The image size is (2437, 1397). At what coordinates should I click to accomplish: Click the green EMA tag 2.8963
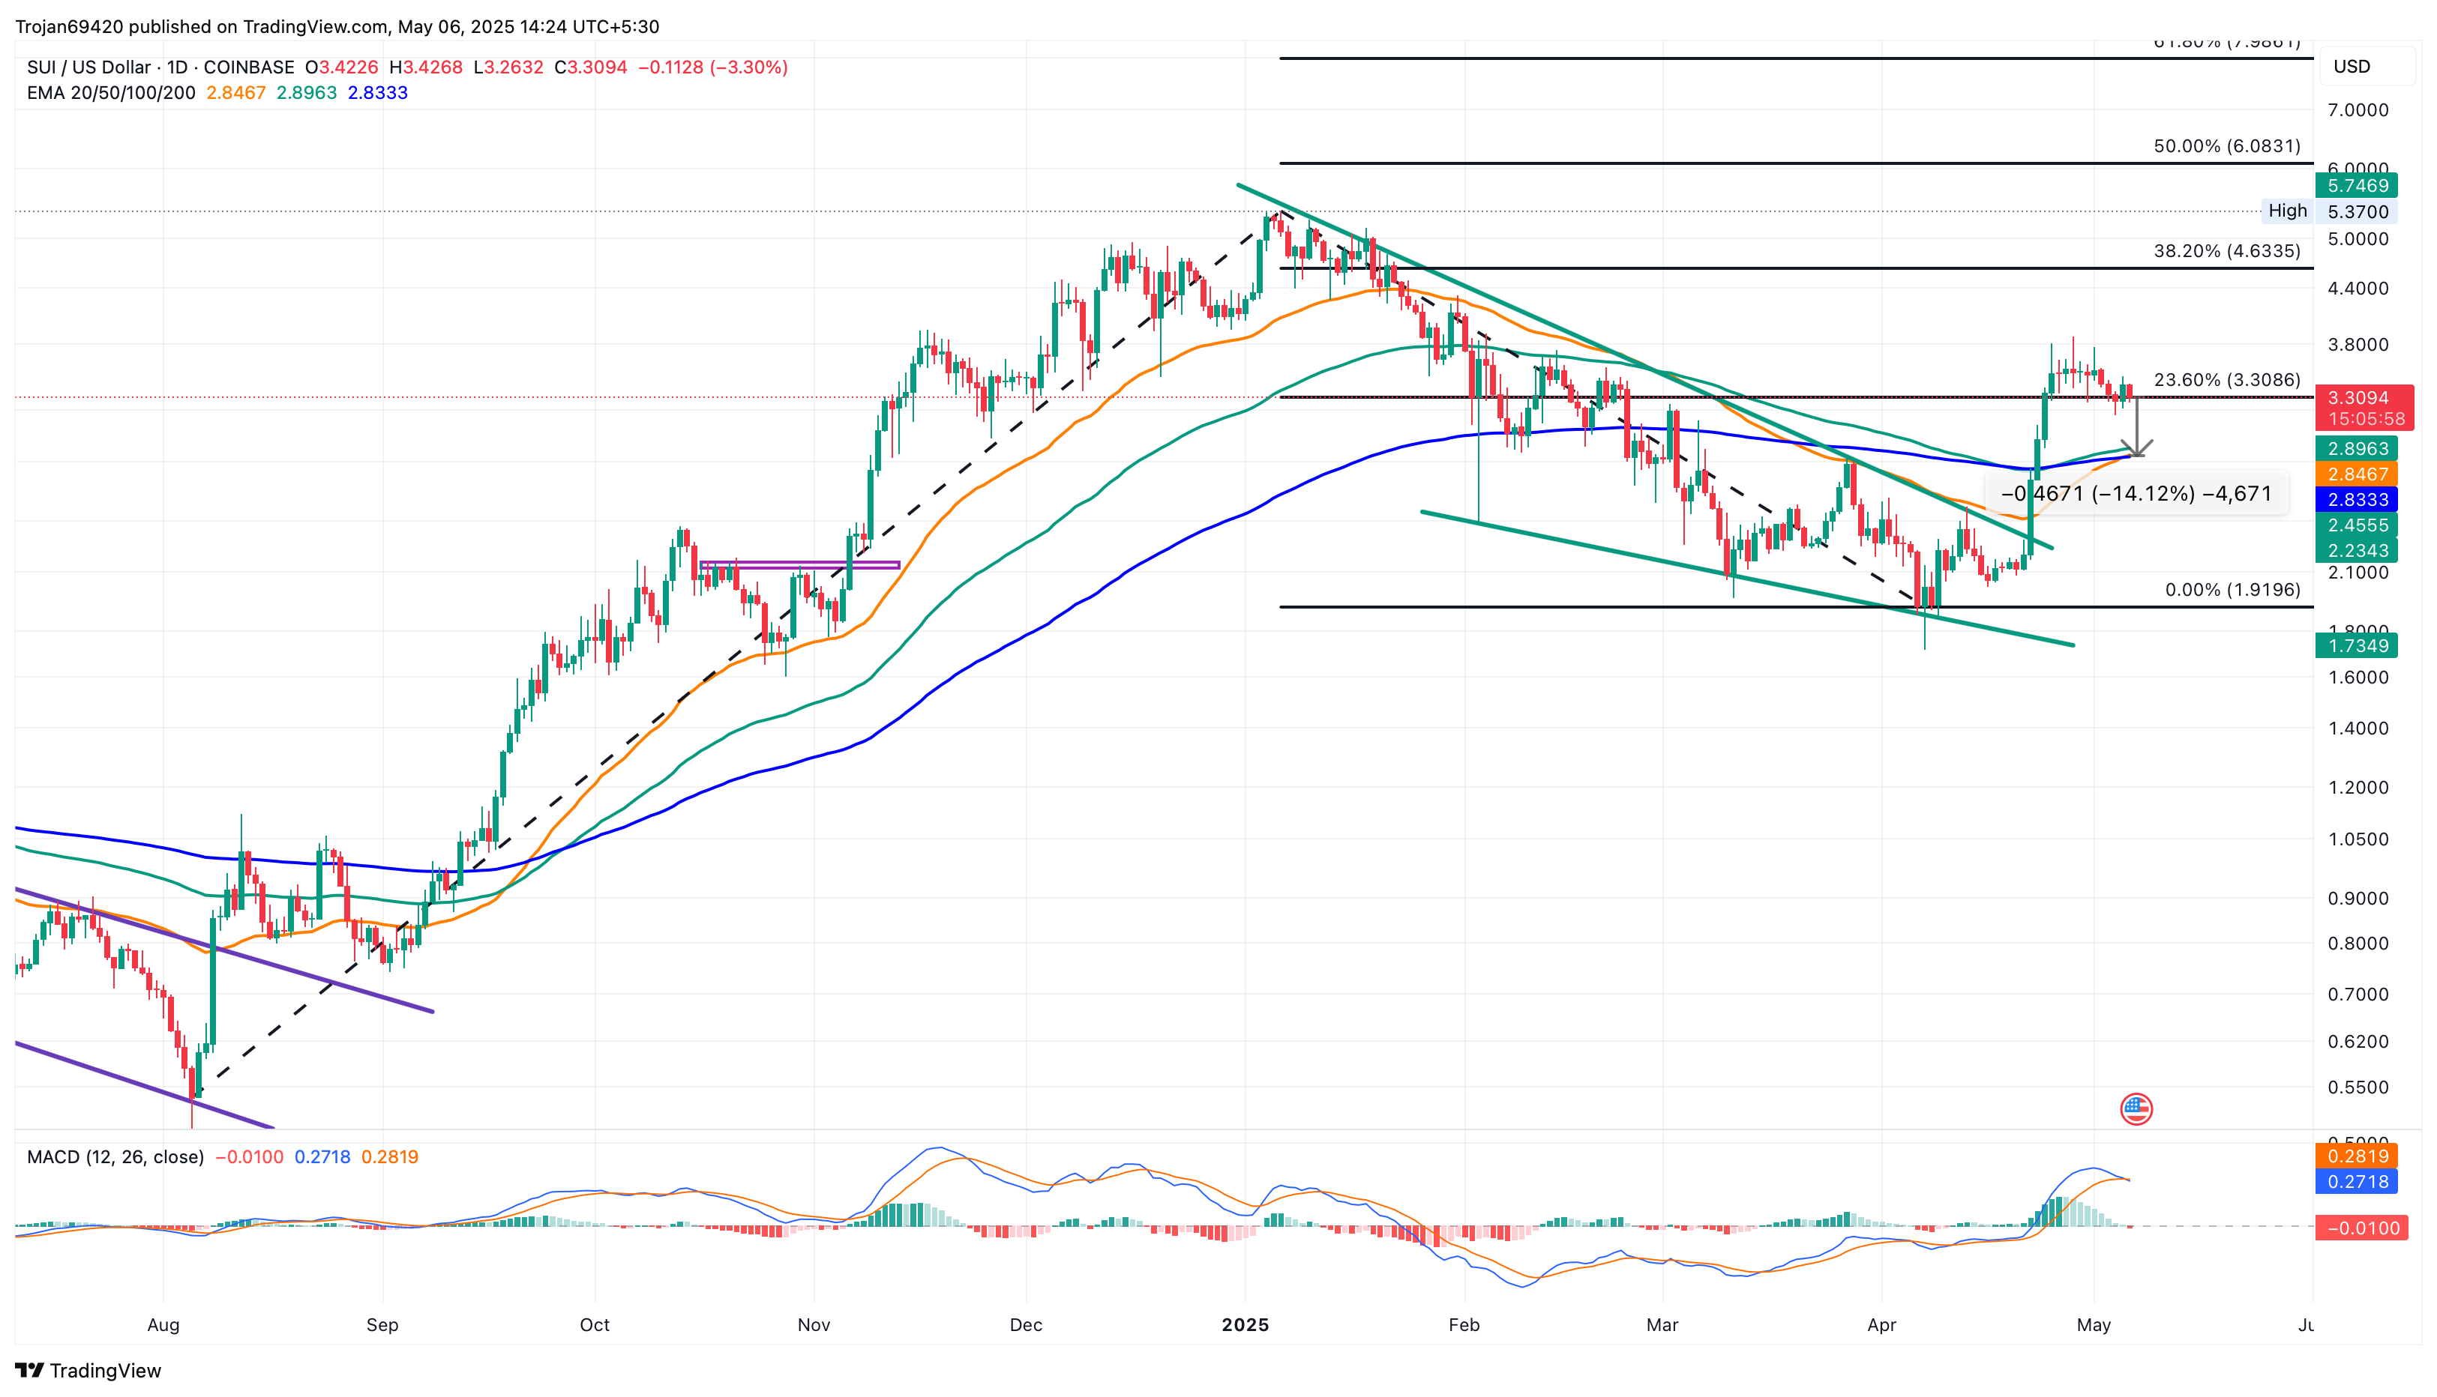pos(2356,448)
